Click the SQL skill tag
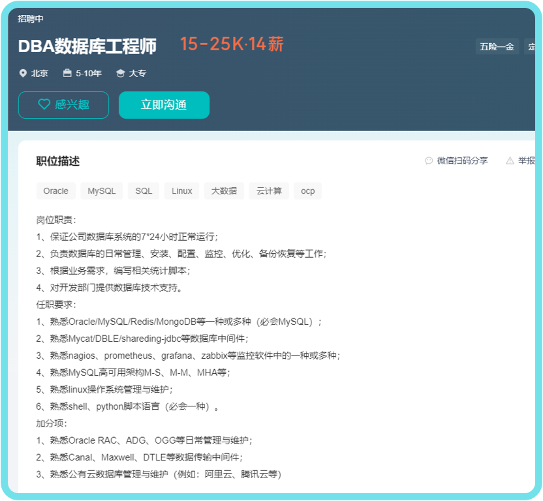This screenshot has width=543, height=501. coord(144,191)
